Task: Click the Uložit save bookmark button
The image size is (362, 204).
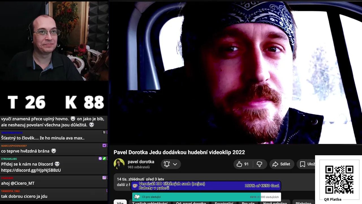Action: [307, 164]
